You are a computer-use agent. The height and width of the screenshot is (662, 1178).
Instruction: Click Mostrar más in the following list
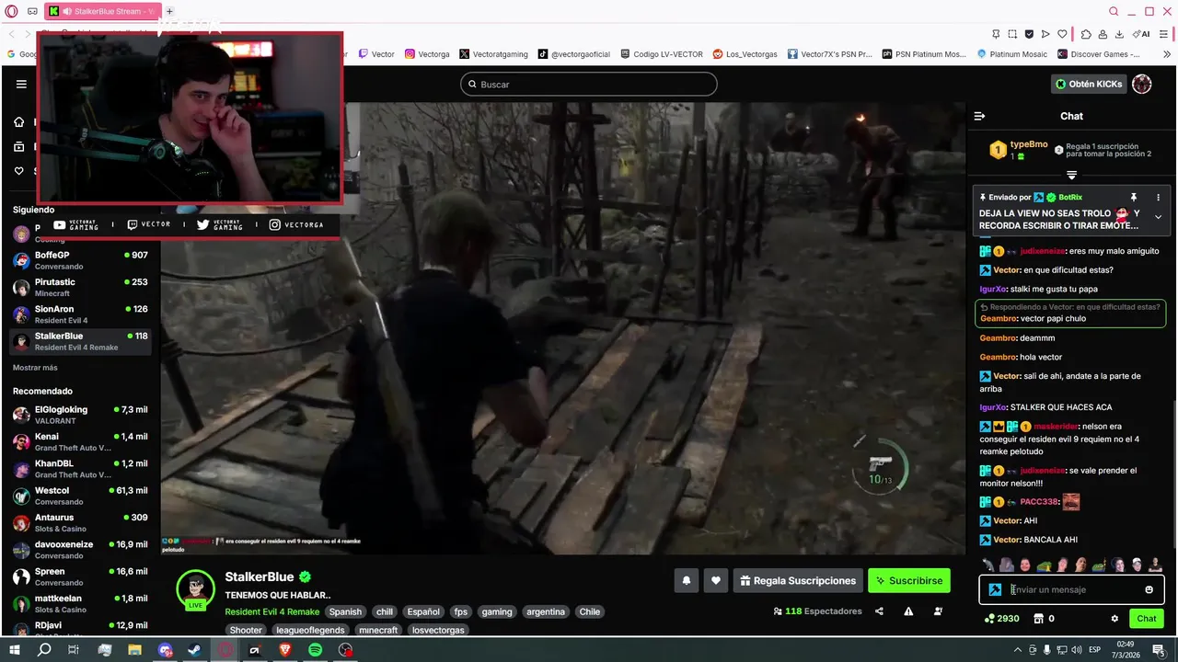[x=35, y=368]
